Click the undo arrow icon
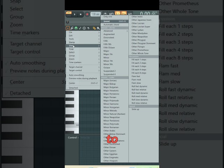The width and height of the screenshot is (224, 168). coord(88,28)
